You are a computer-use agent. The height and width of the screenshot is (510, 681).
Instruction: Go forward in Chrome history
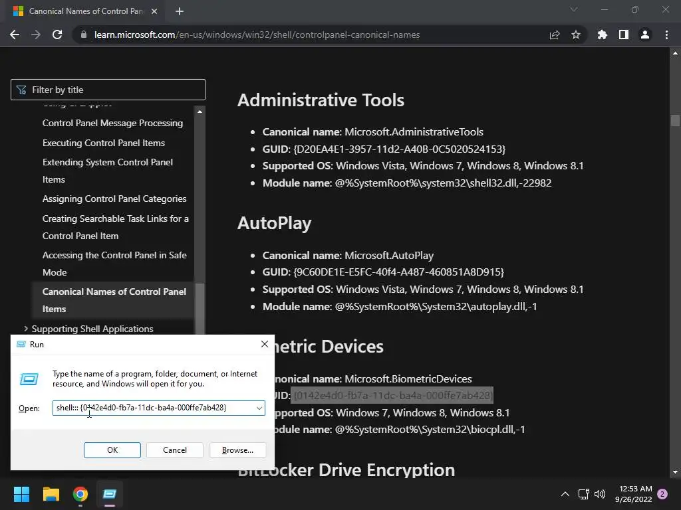pyautogui.click(x=36, y=35)
